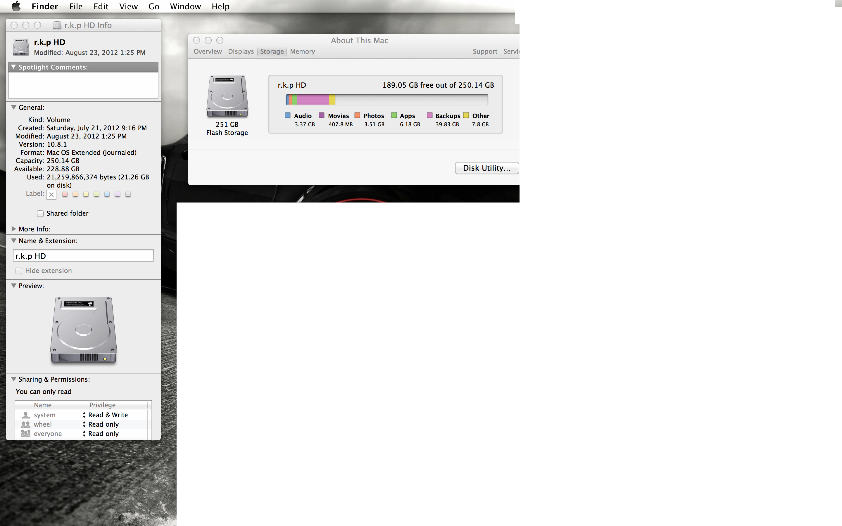Click the Other legend yellow square

(466, 115)
